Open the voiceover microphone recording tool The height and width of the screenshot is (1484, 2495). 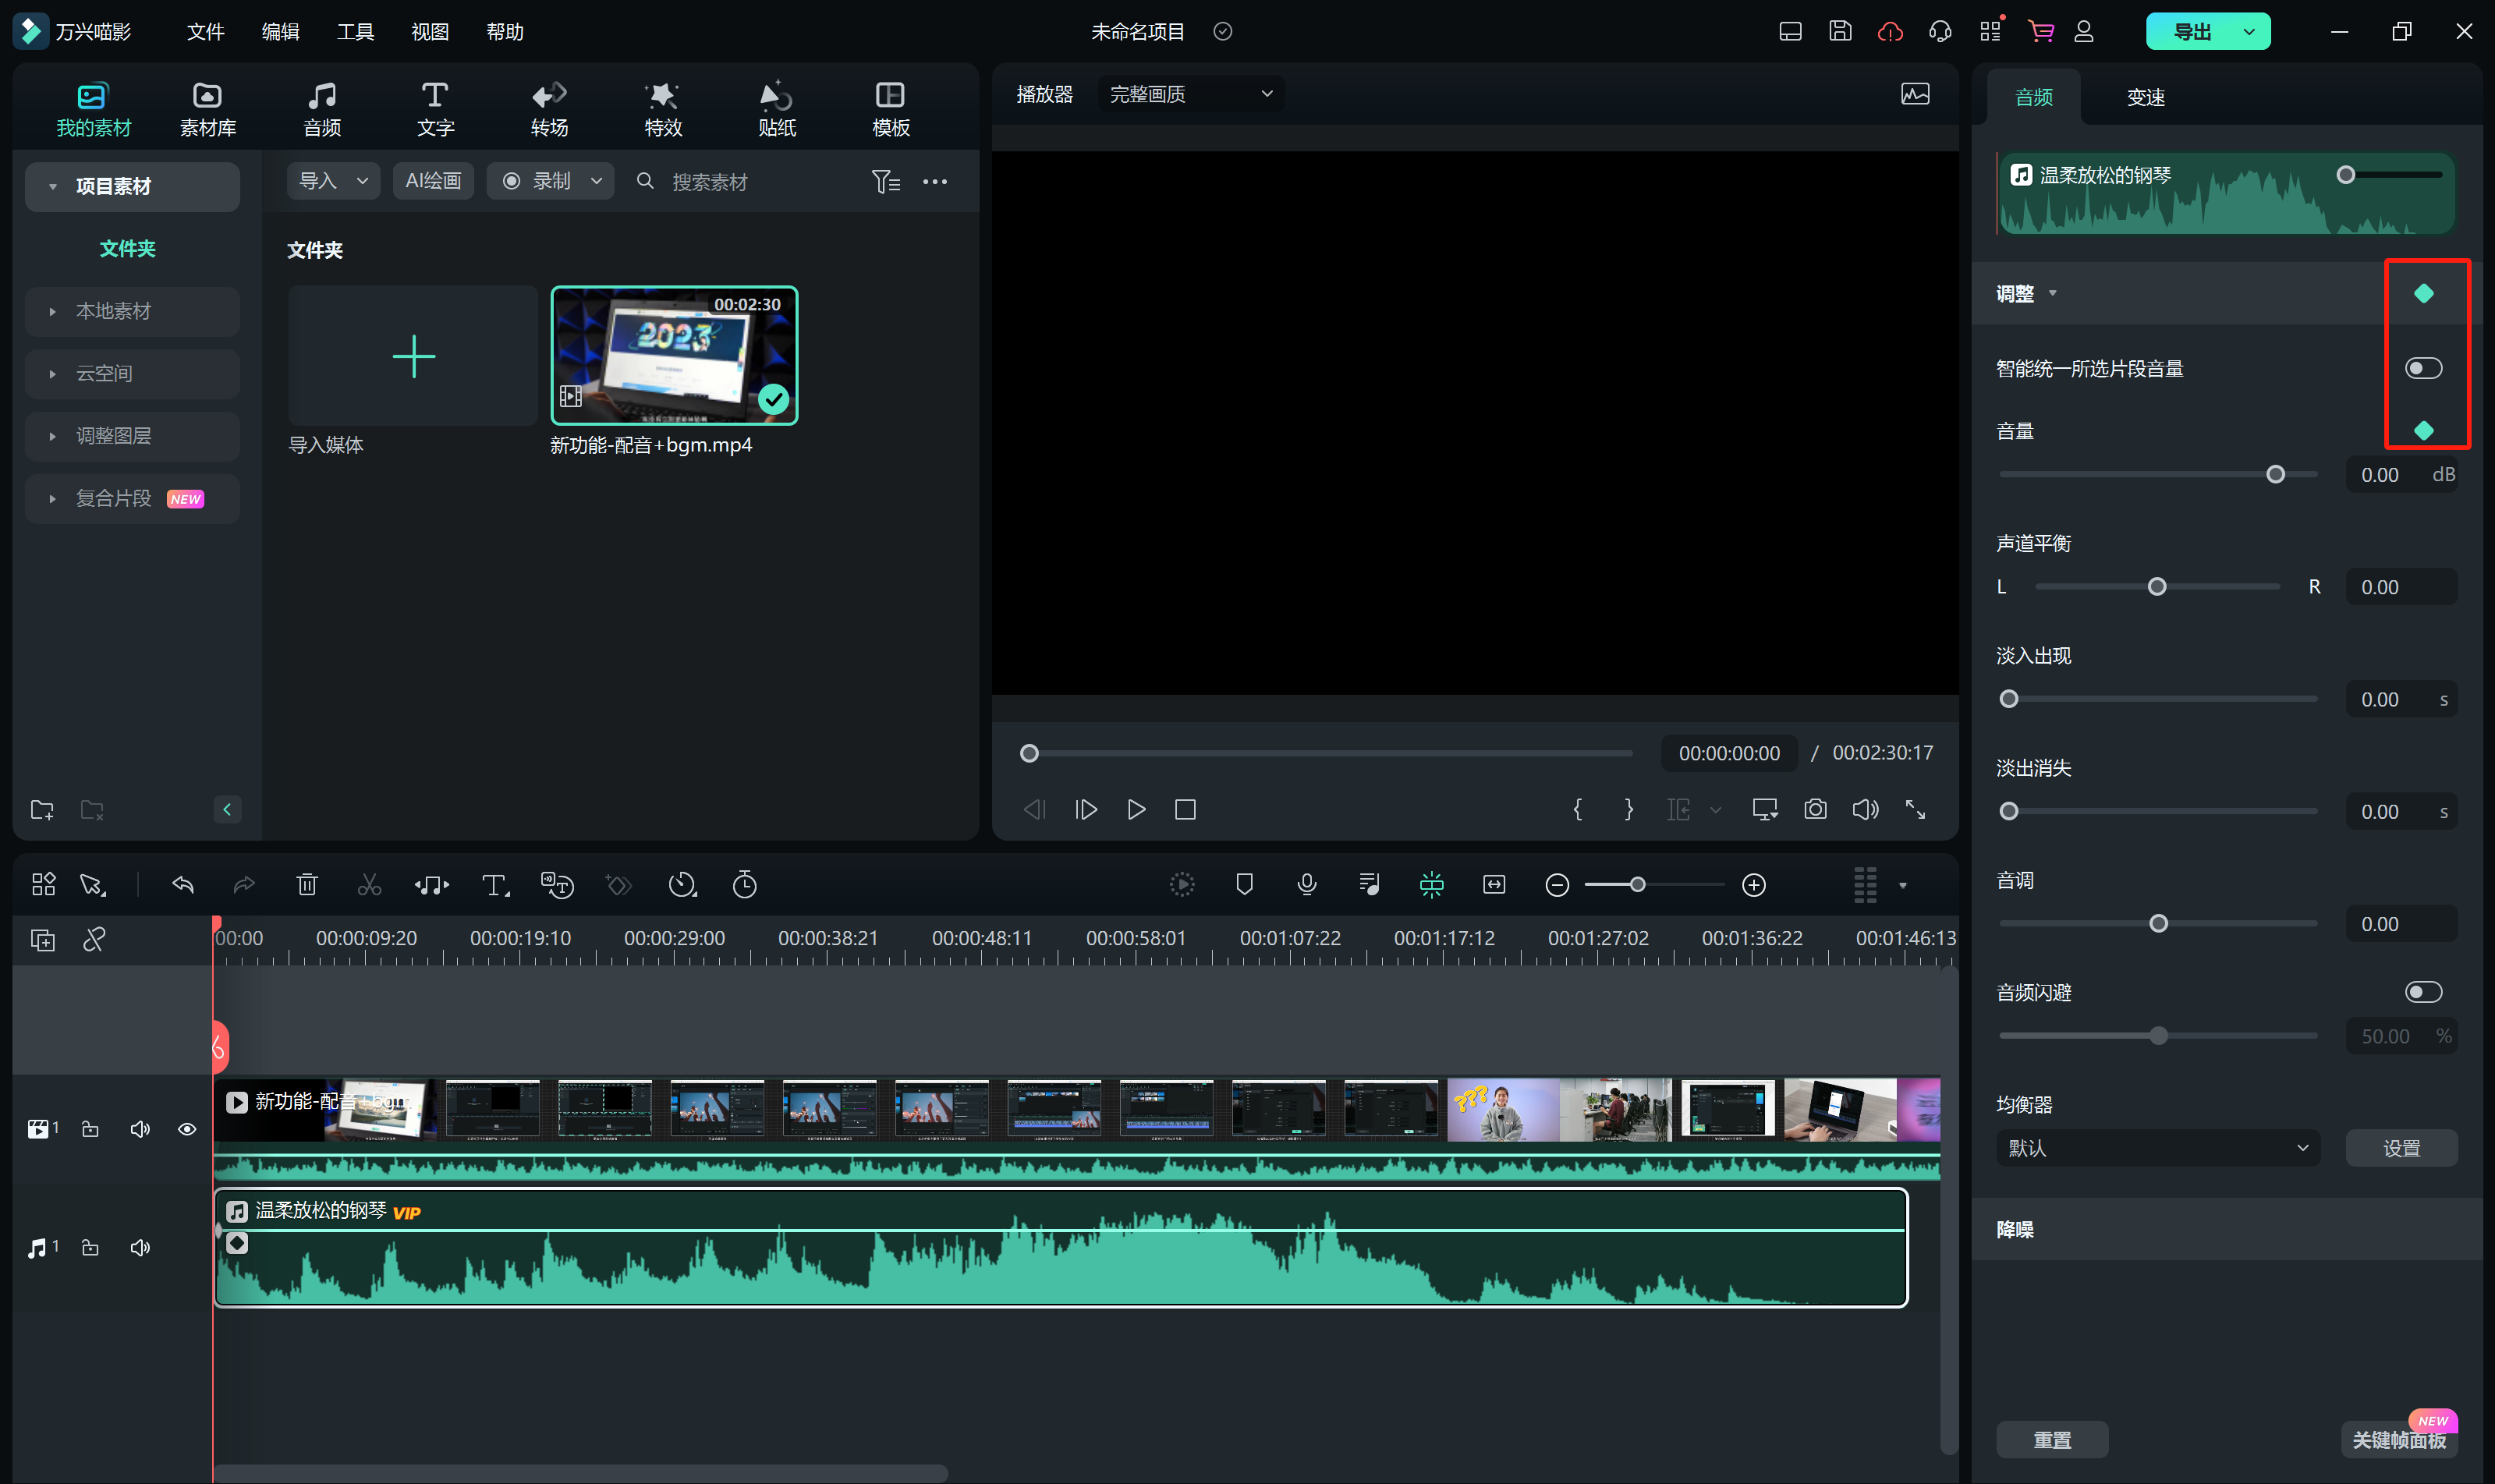click(1306, 885)
